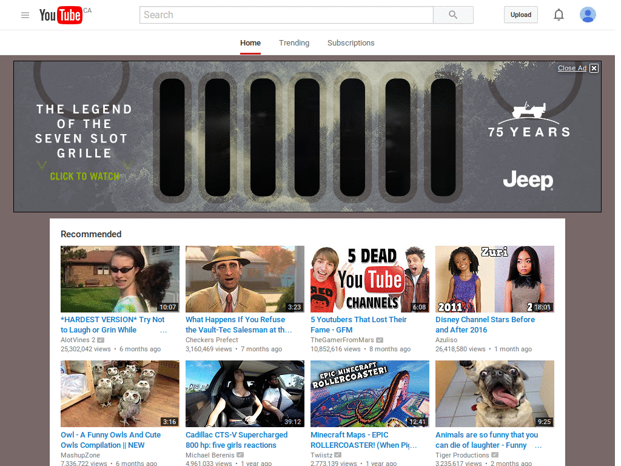
Task: Click the verified badge beside Tiger Productions
Action: point(495,455)
